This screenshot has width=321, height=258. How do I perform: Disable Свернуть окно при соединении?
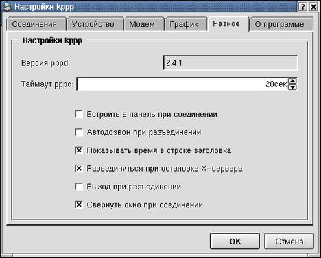[79, 204]
